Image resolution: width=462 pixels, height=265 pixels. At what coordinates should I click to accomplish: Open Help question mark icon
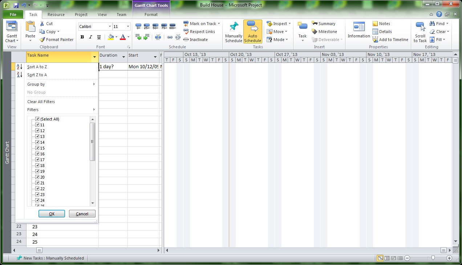point(439,15)
